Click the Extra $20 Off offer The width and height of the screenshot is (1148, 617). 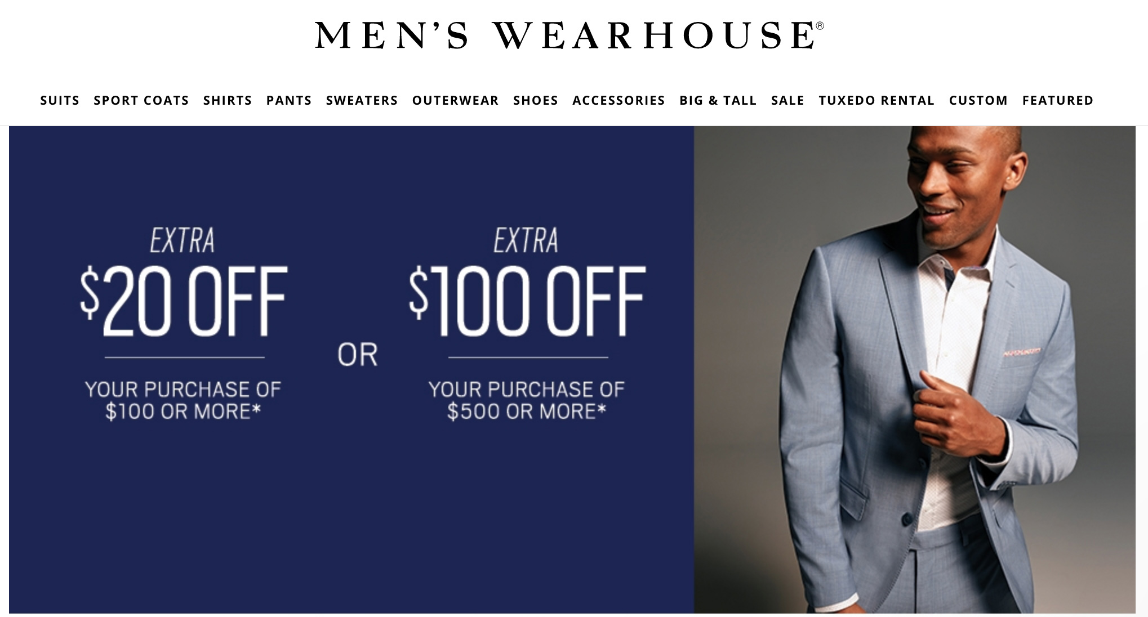coord(184,281)
